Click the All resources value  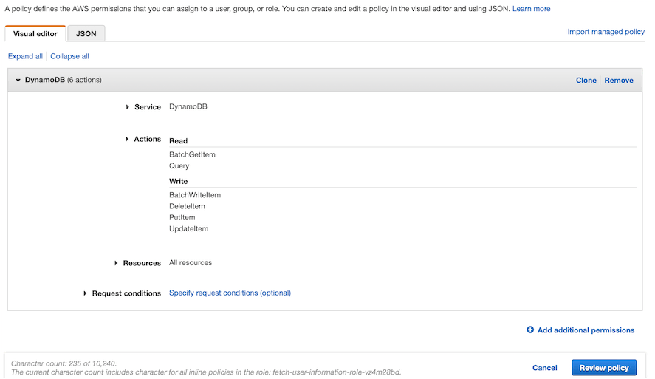point(191,263)
